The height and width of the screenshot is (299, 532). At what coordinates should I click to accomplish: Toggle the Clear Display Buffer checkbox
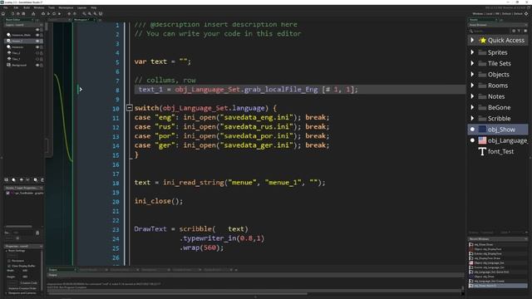[x=9, y=266]
